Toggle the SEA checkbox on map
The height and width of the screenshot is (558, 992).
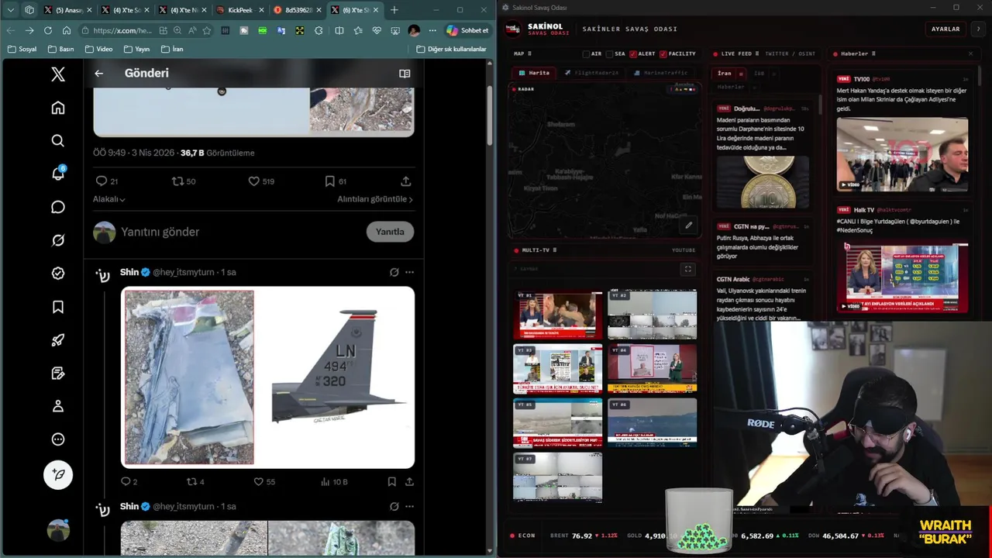[610, 54]
